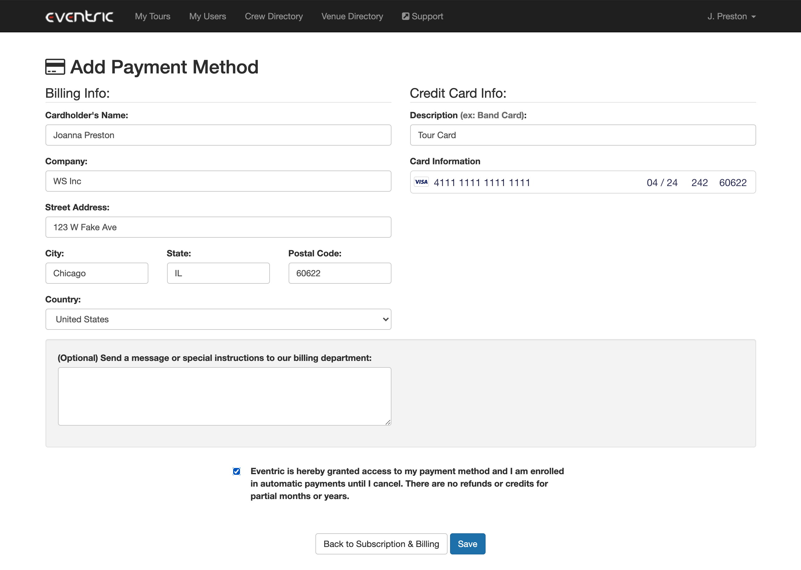Screen dimensions: 801x570
Task: Click the State field containing IL
Action: click(x=218, y=273)
